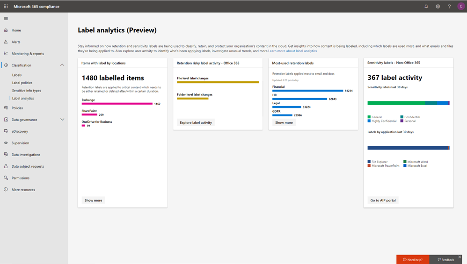Click the General green legend swatch
Image resolution: width=467 pixels, height=264 pixels.
(369, 117)
